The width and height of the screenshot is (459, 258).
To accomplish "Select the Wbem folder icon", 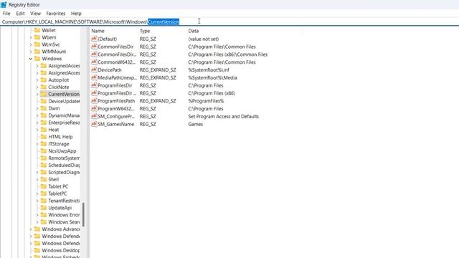I will coord(37,37).
